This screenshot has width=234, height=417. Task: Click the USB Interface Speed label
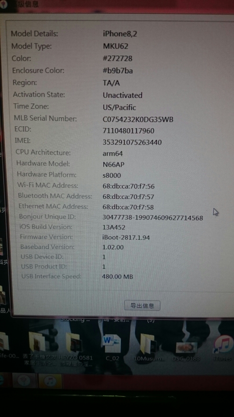(x=52, y=276)
